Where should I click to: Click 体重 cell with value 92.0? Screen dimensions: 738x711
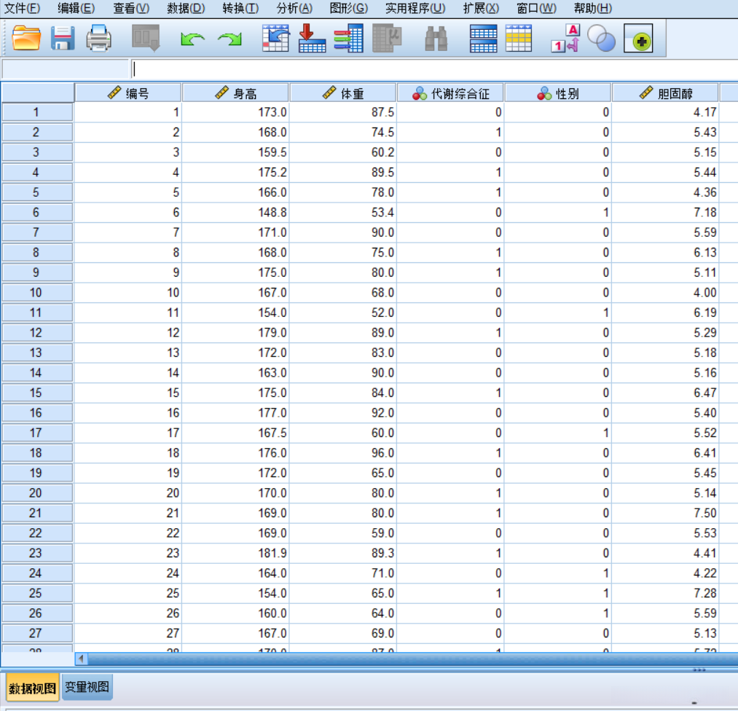(342, 412)
